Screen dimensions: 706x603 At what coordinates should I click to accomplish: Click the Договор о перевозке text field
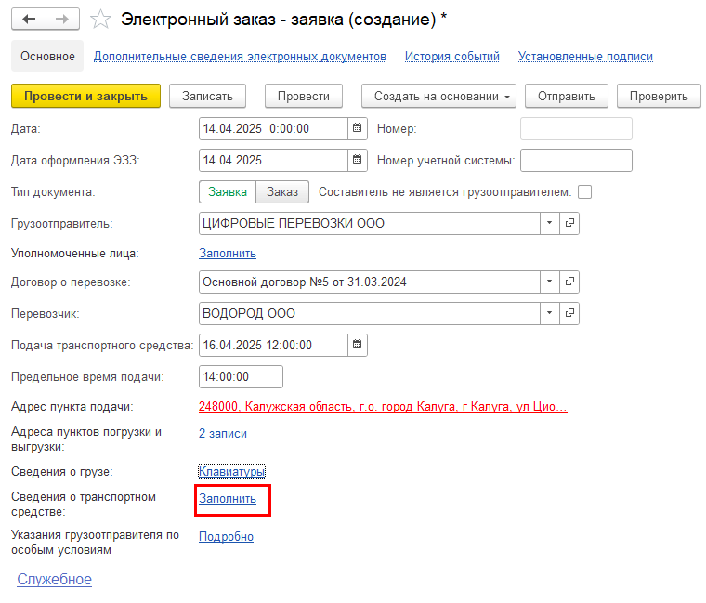370,282
